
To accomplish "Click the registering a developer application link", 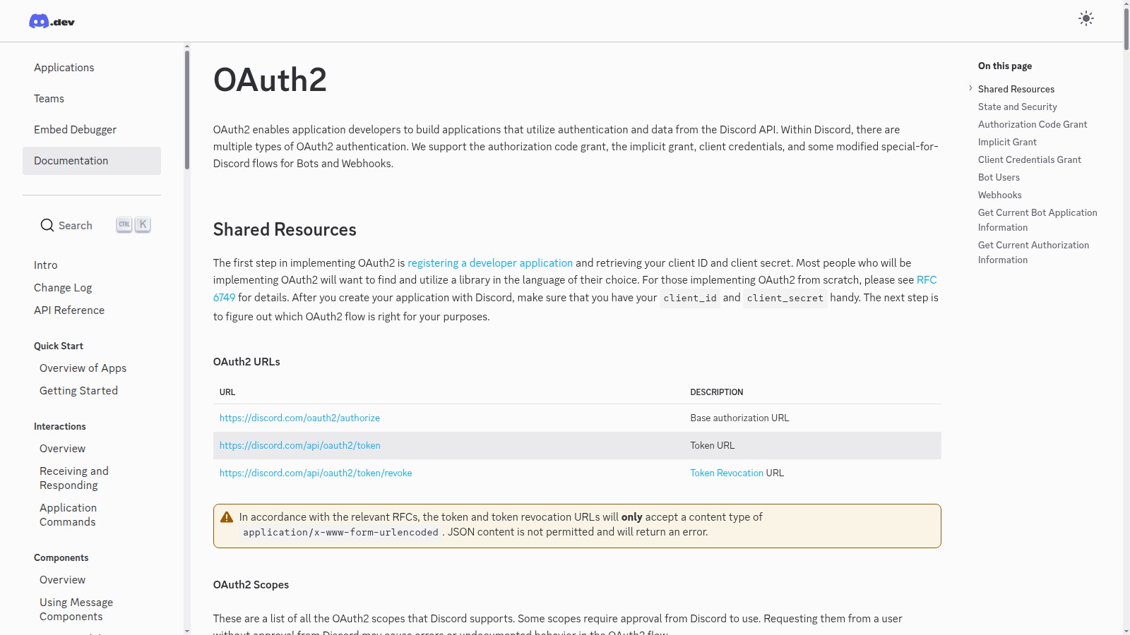I will (x=489, y=263).
